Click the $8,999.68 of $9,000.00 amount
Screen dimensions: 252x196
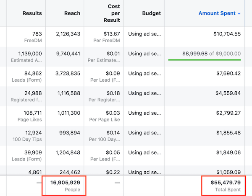click(x=212, y=54)
